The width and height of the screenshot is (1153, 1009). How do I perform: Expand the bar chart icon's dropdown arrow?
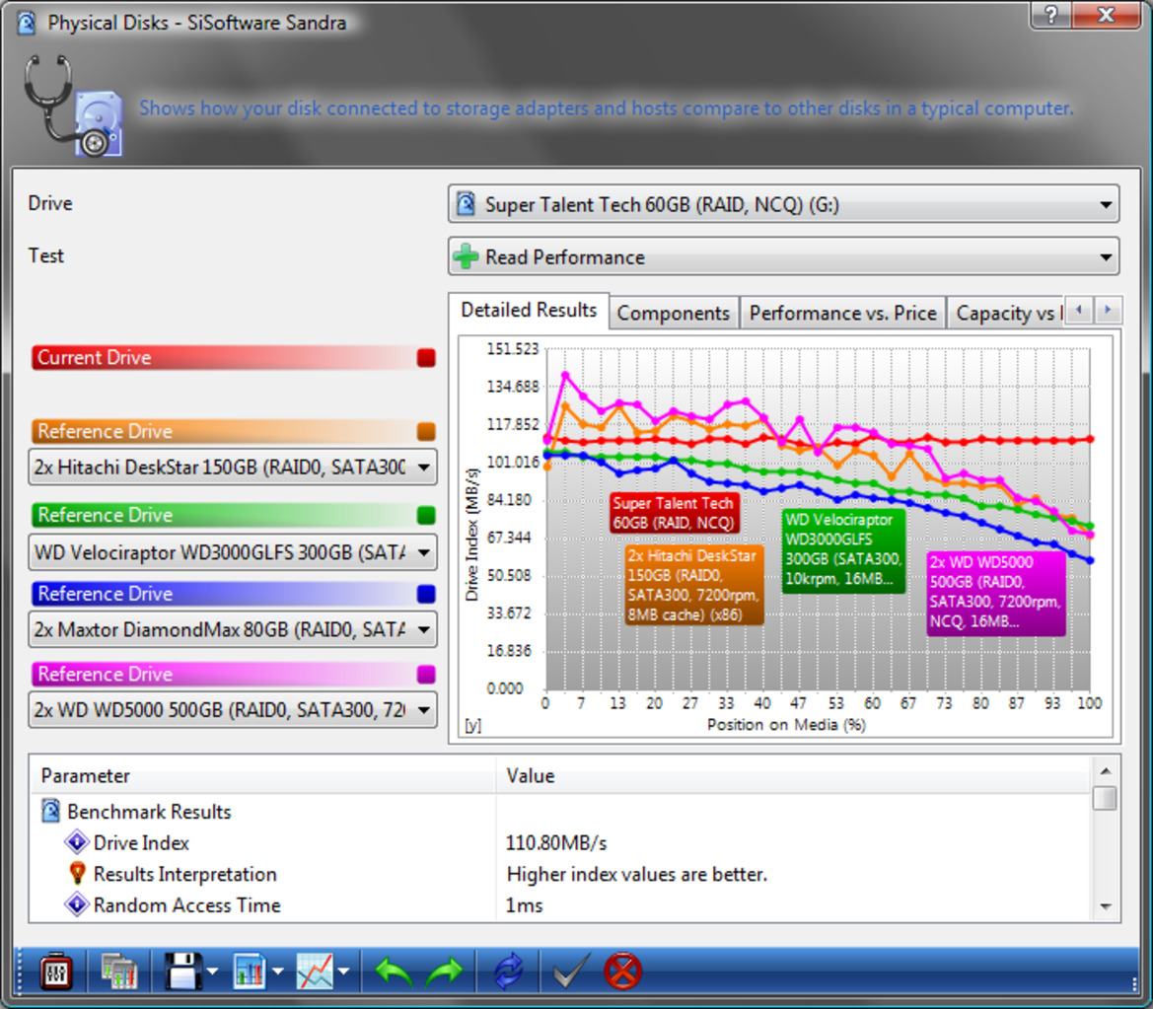coord(278,972)
